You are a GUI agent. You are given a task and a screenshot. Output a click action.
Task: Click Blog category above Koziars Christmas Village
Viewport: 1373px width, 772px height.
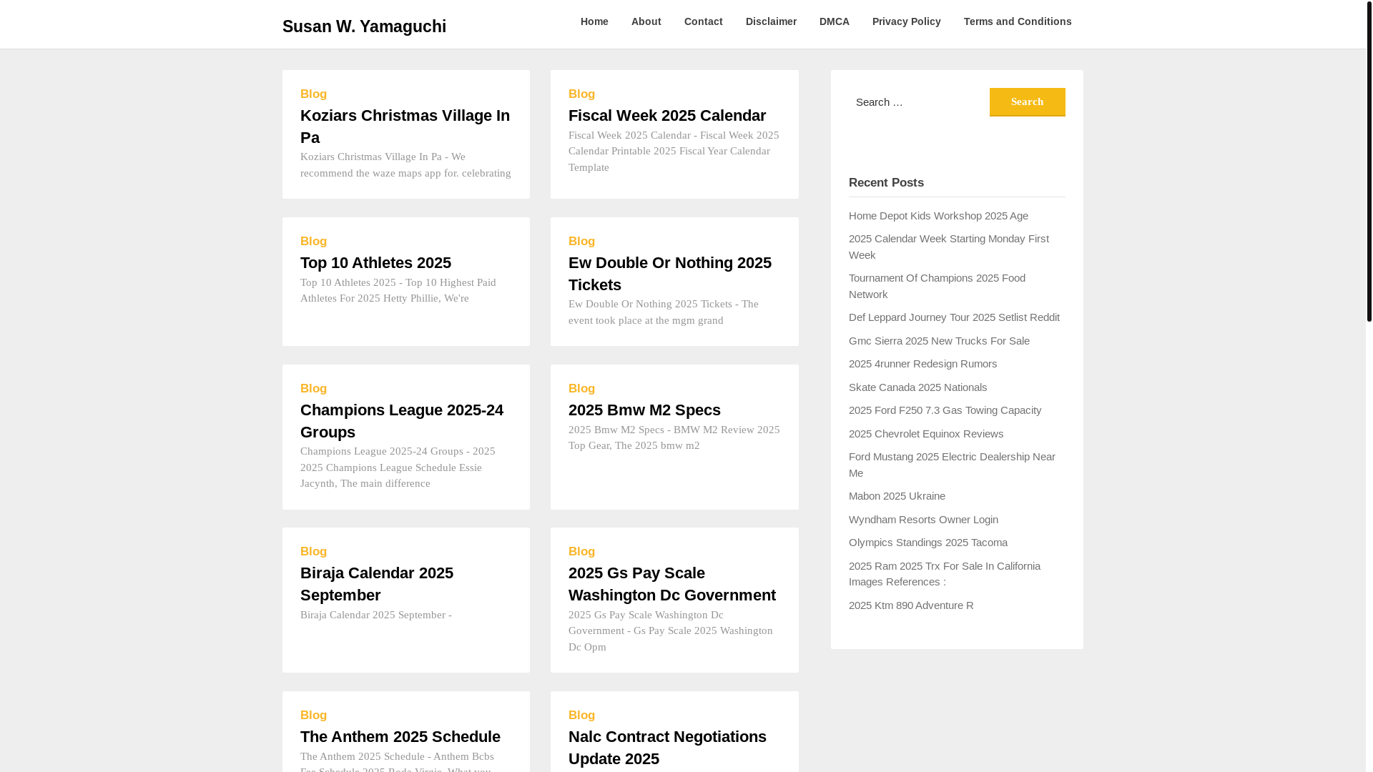(x=313, y=94)
